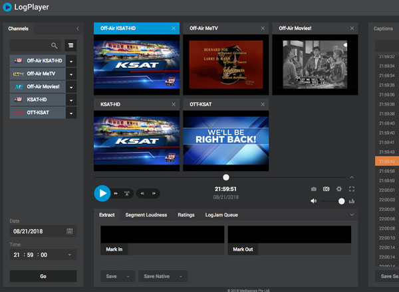Enter fullscreen mode in the player
The height and width of the screenshot is (292, 399).
(351, 189)
